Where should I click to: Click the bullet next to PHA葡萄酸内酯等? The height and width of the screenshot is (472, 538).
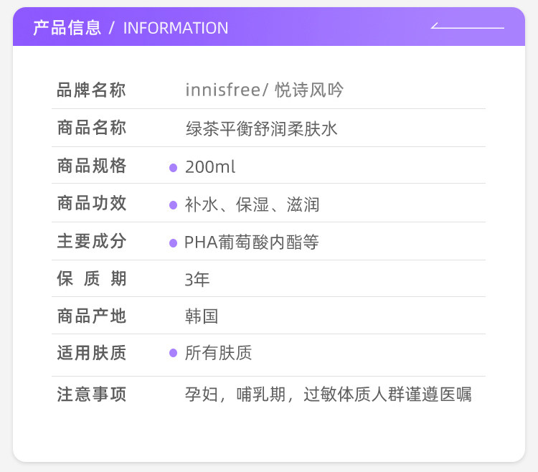pyautogui.click(x=173, y=243)
